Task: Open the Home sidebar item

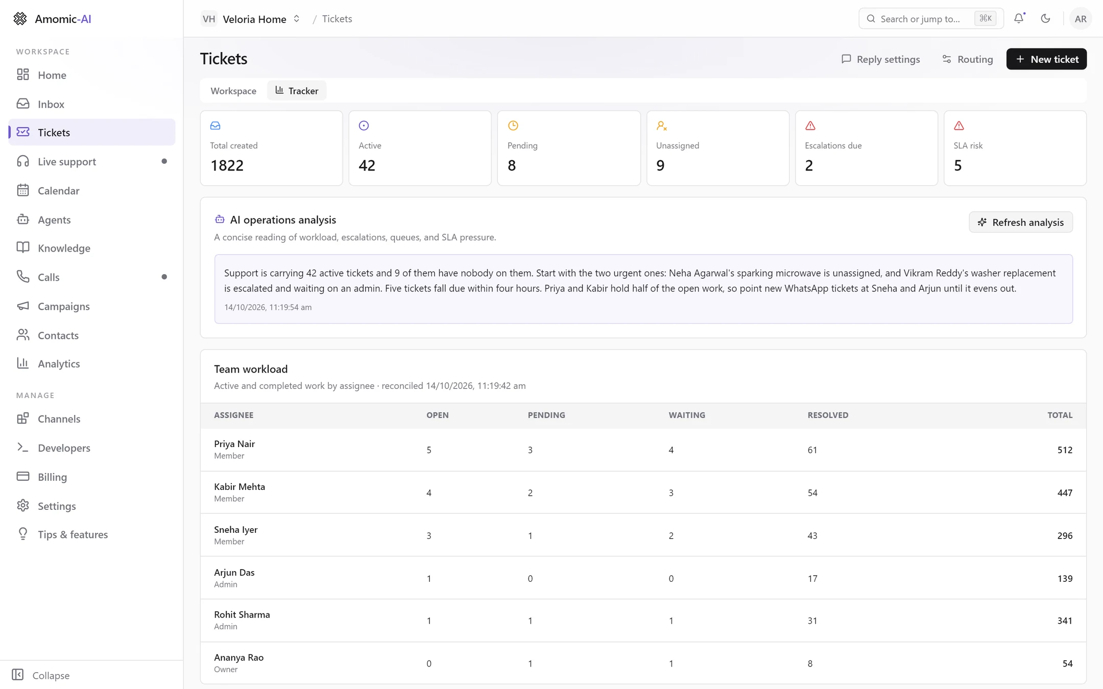Action: pos(92,75)
